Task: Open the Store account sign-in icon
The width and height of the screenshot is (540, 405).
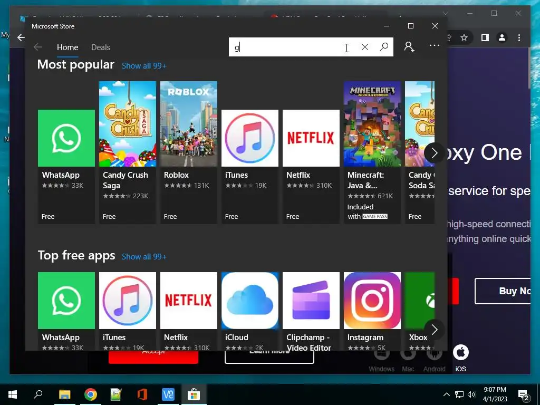Action: click(409, 46)
